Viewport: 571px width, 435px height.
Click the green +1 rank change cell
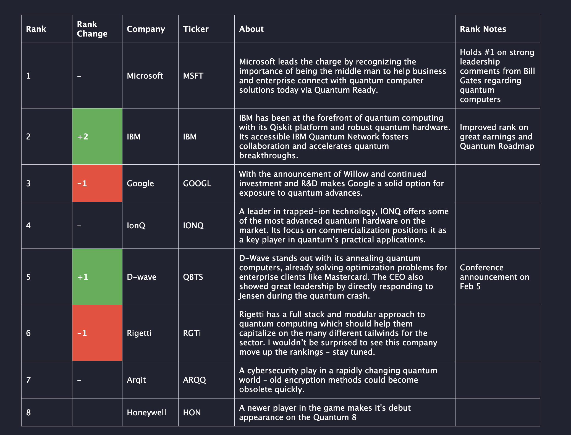97,277
